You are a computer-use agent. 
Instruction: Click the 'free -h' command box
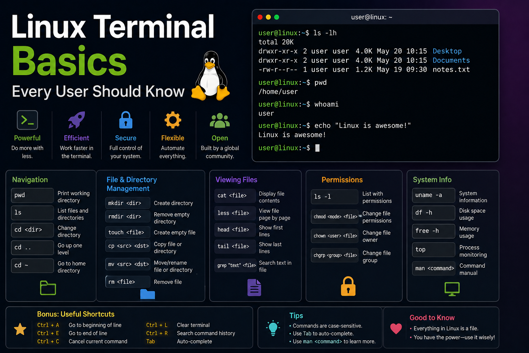point(434,231)
